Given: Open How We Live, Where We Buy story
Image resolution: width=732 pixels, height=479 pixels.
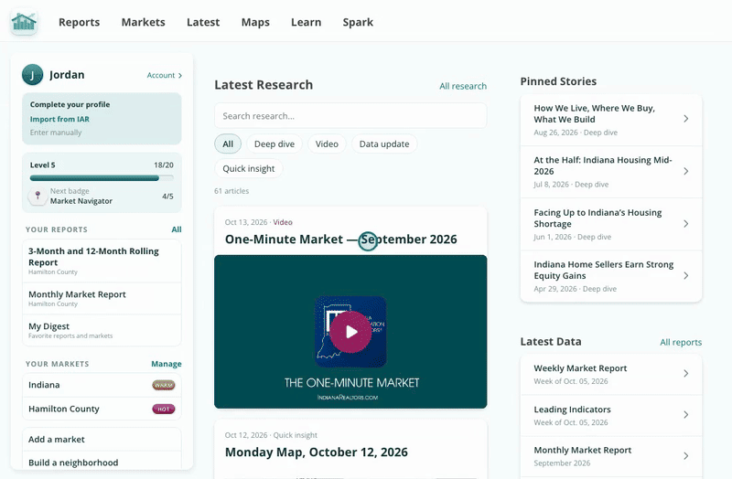Looking at the screenshot, I should tap(611, 120).
